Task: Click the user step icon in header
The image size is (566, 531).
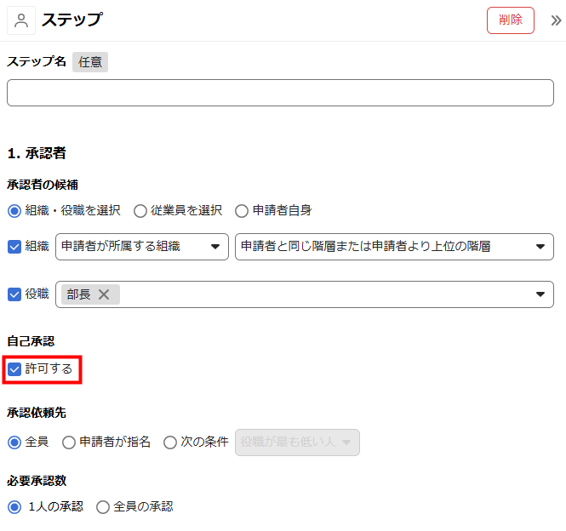Action: tap(21, 20)
